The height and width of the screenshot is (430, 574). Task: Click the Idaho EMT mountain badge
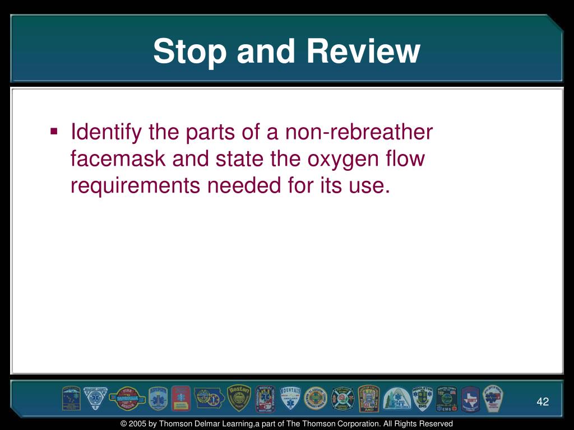(397, 399)
